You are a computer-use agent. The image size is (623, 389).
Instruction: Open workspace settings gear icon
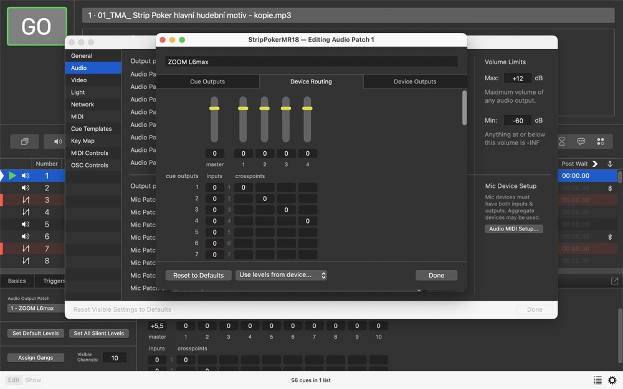tap(612, 380)
